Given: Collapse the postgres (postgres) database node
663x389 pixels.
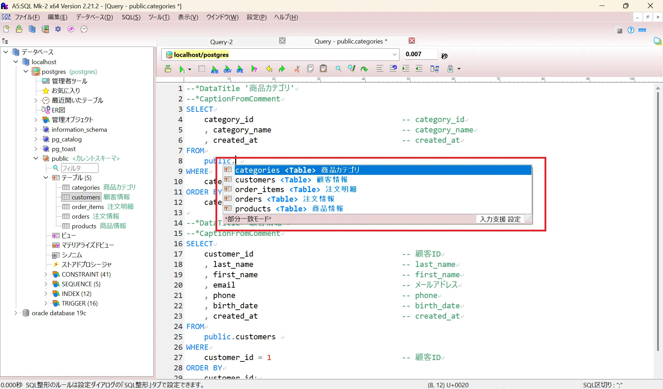Looking at the screenshot, I should click(26, 71).
